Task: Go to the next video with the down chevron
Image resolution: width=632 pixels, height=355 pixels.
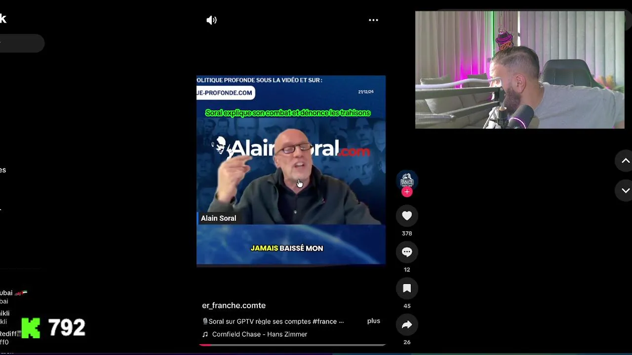Action: pyautogui.click(x=625, y=190)
